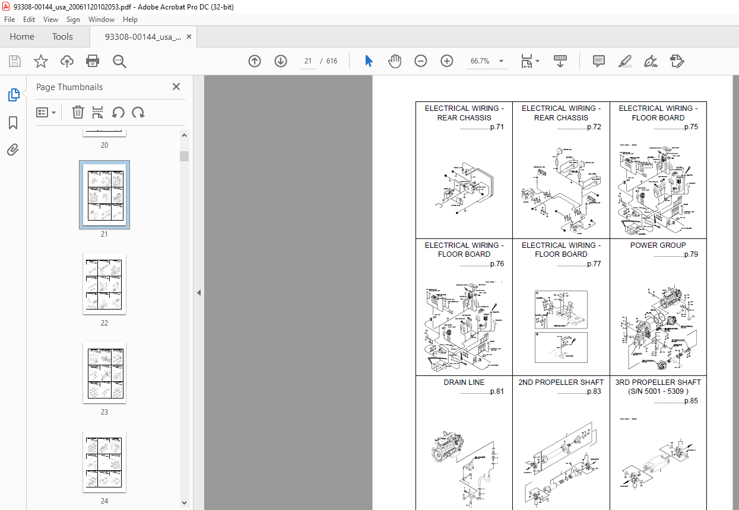Switch to the Tools tab
Viewport: 739px width, 510px height.
pos(62,37)
